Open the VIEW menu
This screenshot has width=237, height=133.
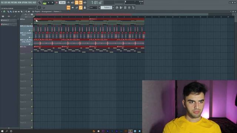[20, 3]
